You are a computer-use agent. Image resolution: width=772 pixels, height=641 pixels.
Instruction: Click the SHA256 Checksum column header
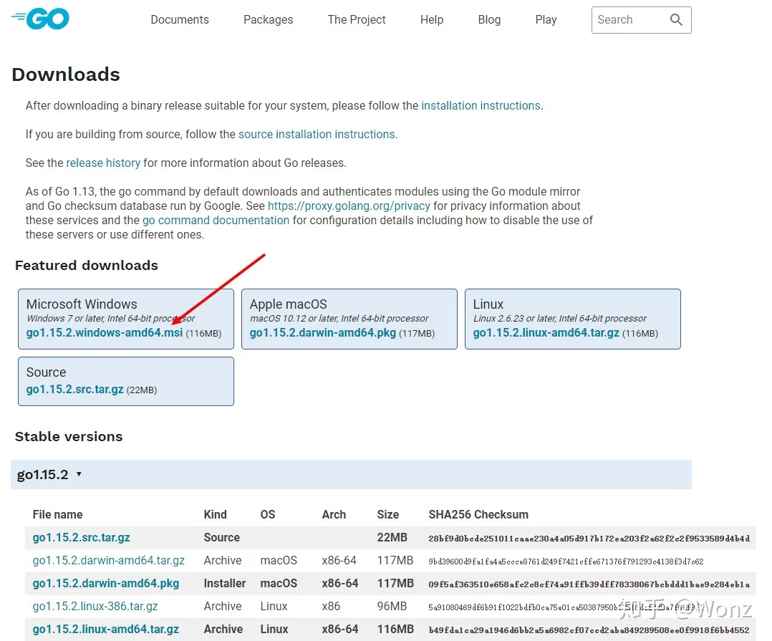478,514
